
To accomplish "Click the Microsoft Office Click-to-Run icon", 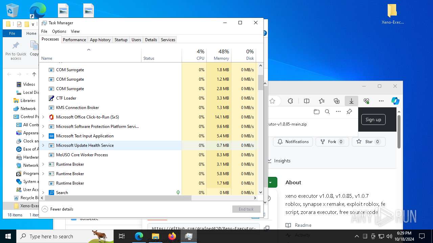I will coord(51,117).
